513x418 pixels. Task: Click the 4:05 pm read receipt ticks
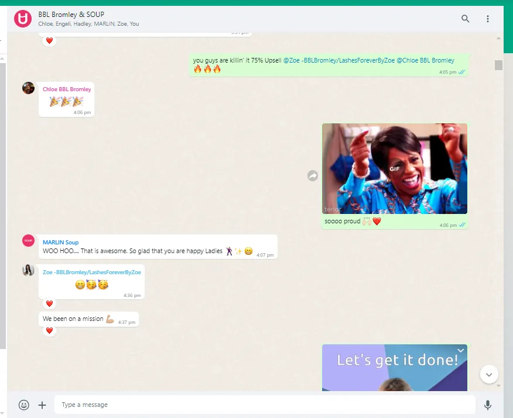461,72
